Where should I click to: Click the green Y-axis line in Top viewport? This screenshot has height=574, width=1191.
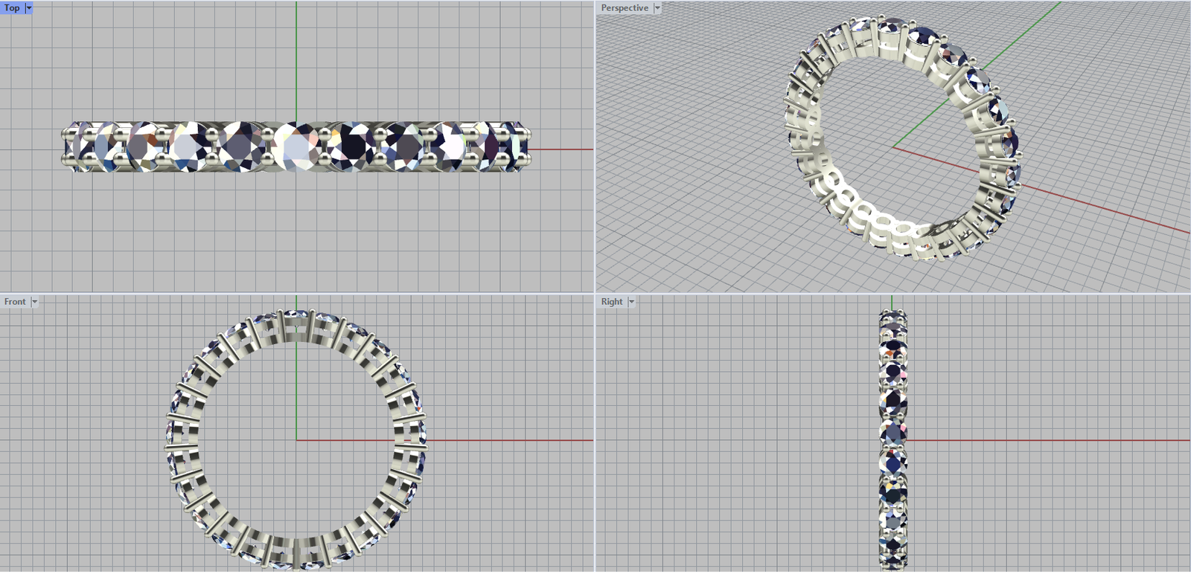(296, 59)
